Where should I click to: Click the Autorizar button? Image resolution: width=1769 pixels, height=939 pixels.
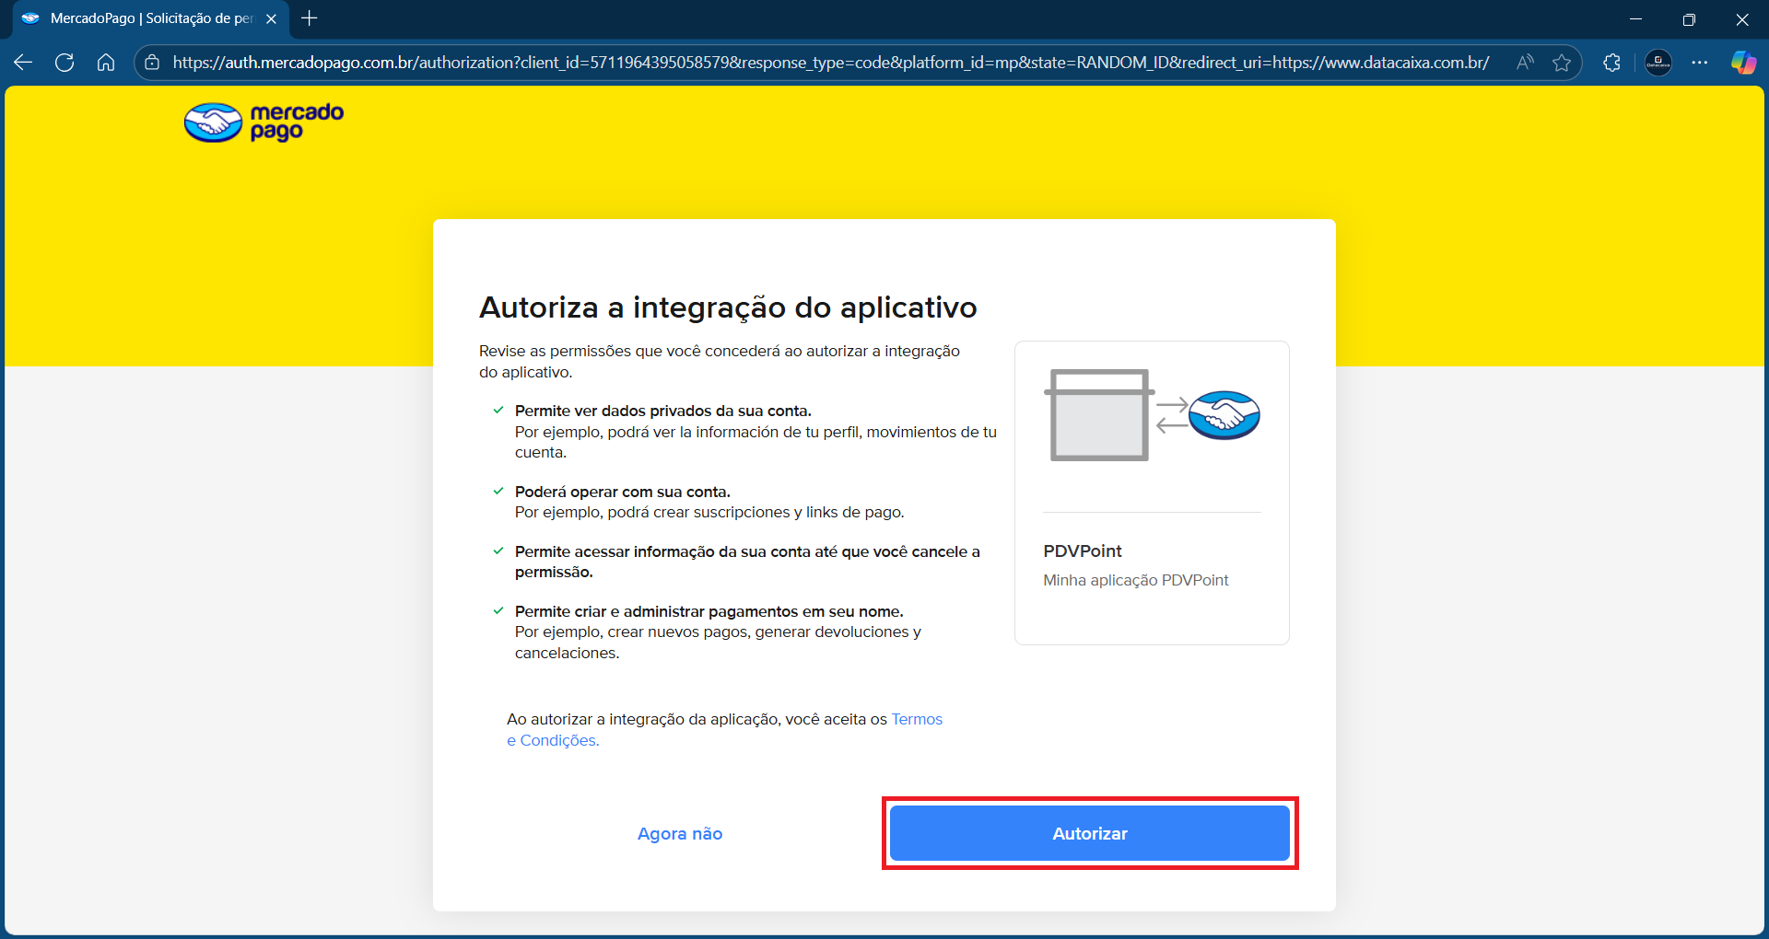(x=1090, y=833)
